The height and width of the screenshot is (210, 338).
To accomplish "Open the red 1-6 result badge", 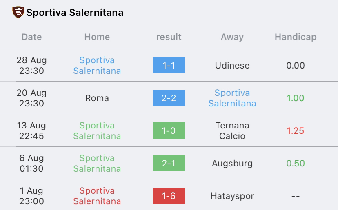I will click(169, 196).
